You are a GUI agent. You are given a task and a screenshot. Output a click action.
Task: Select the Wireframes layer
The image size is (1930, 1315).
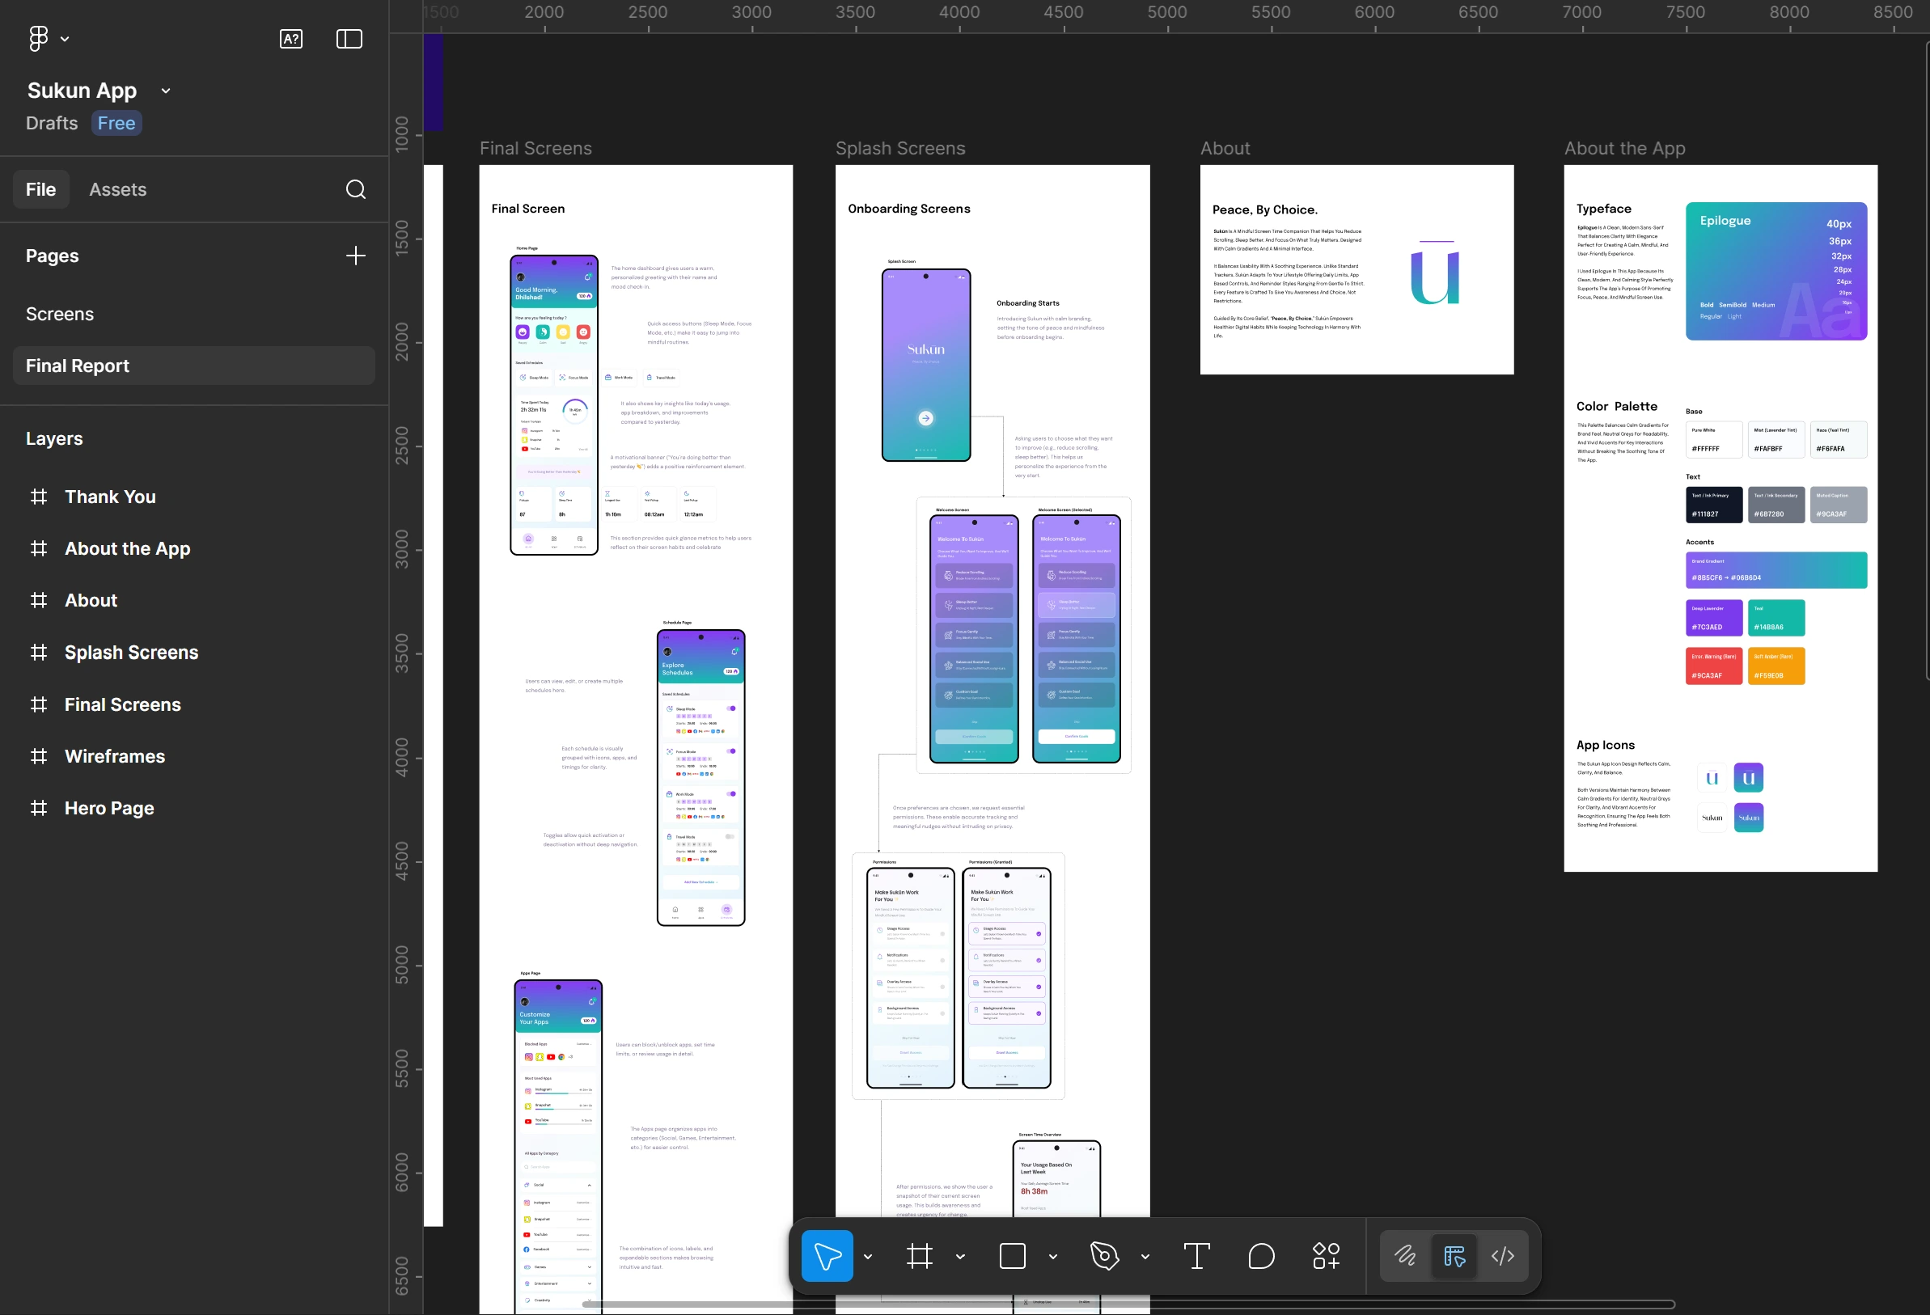115,756
